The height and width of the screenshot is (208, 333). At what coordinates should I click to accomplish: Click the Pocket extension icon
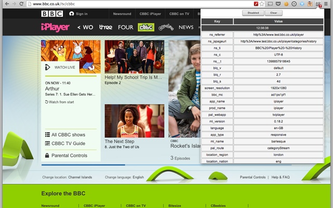coord(278,4)
